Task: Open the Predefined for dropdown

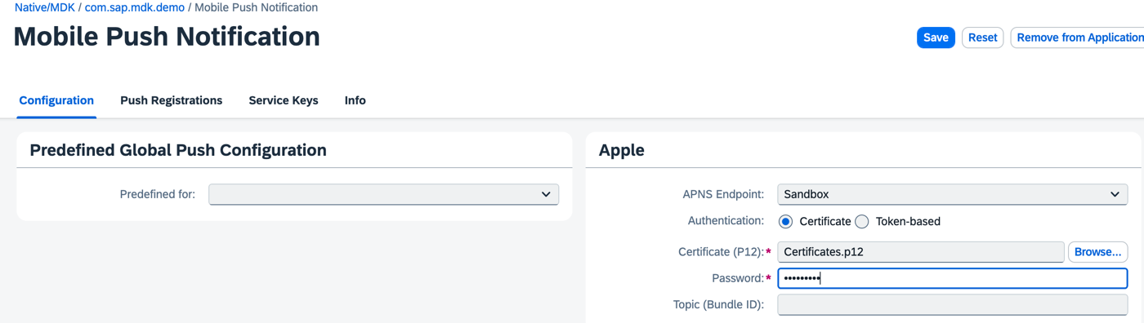Action: pos(384,194)
